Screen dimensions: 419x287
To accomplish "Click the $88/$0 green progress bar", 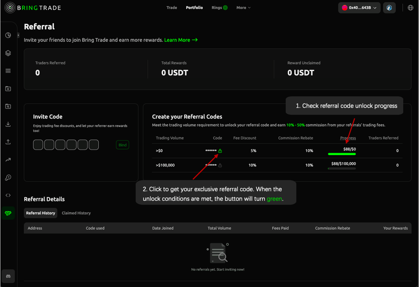I will tap(342, 154).
